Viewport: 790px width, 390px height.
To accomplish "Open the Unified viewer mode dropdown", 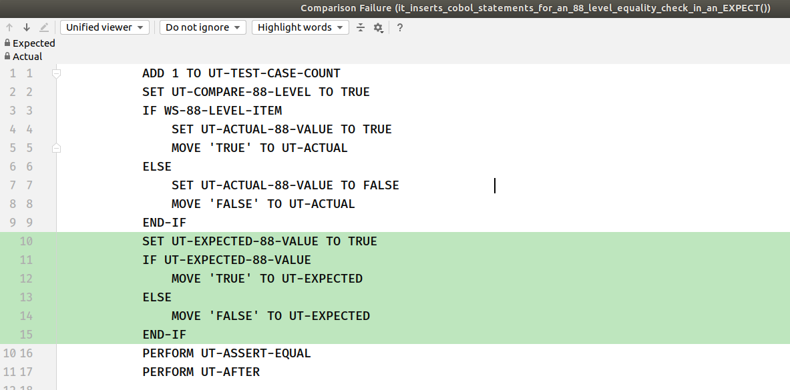I will pyautogui.click(x=104, y=27).
